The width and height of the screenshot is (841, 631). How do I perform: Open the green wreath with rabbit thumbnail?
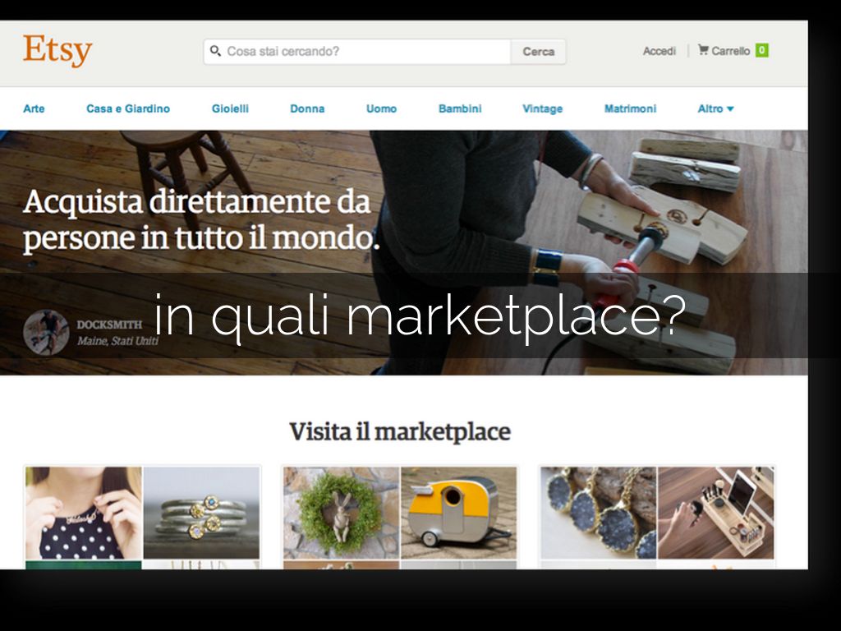[x=341, y=513]
